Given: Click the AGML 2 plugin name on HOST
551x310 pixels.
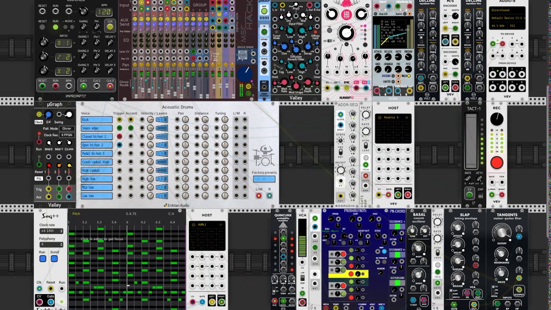Looking at the screenshot, I should tap(202, 225).
